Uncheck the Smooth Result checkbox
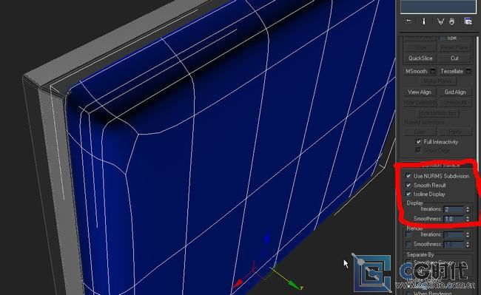This screenshot has width=481, height=295. pyautogui.click(x=408, y=186)
